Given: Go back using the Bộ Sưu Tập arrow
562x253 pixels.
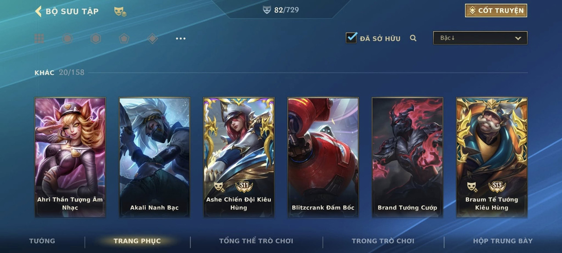Looking at the screenshot, I should 38,11.
